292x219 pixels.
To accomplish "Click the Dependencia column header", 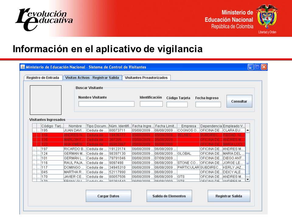I will click(211, 126).
